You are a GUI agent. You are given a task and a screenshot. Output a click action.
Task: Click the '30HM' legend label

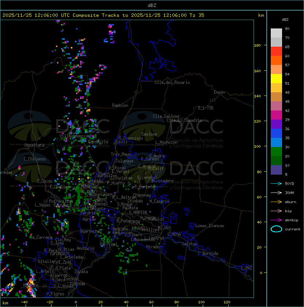click(x=289, y=193)
